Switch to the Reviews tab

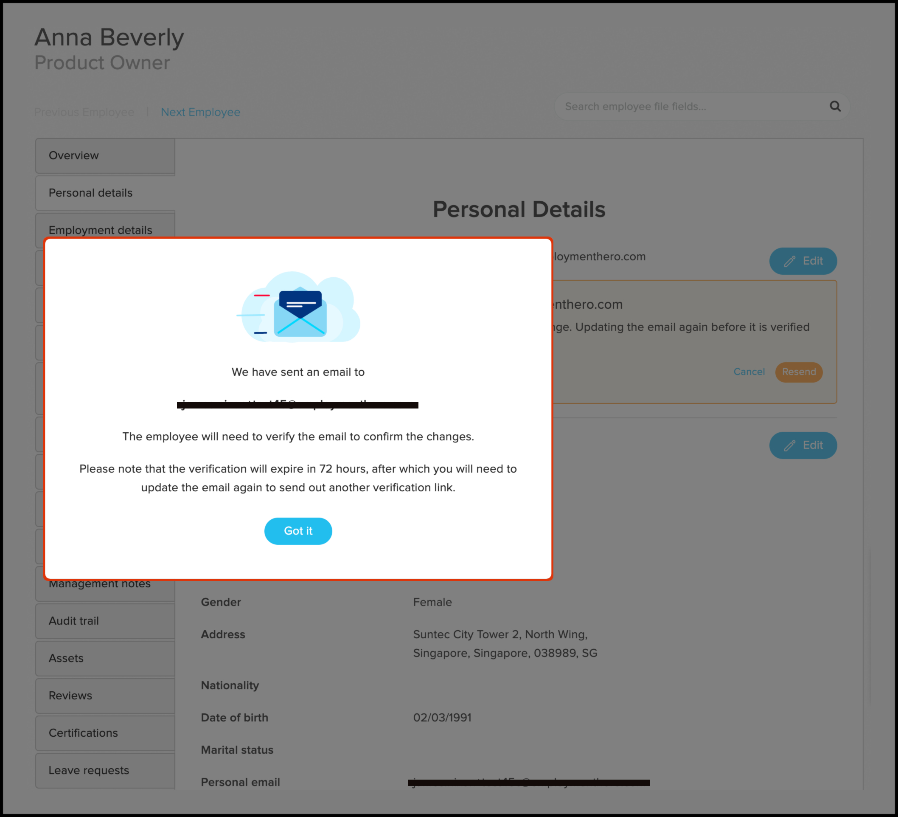pos(105,696)
